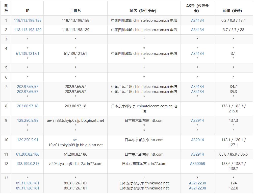Viewport: 254px width, 194px height.
Task: Open the AS4134 link in hop 1 row
Action: coord(197,20)
